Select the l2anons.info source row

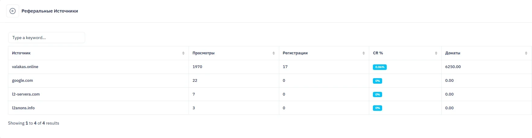click(23, 108)
